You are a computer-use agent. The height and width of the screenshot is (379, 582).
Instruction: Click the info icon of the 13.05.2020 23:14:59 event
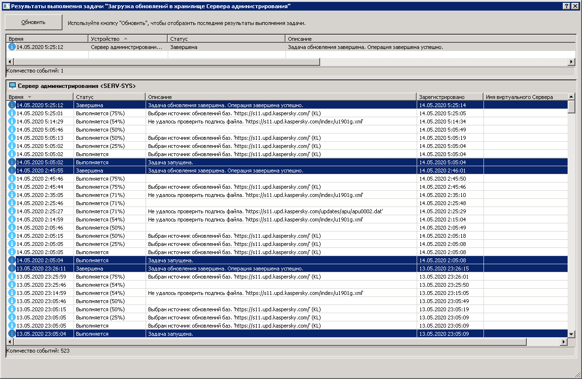pyautogui.click(x=12, y=293)
